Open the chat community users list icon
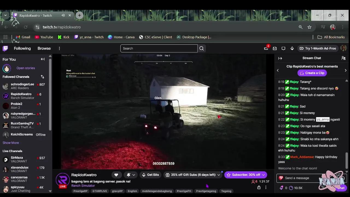 (343, 58)
